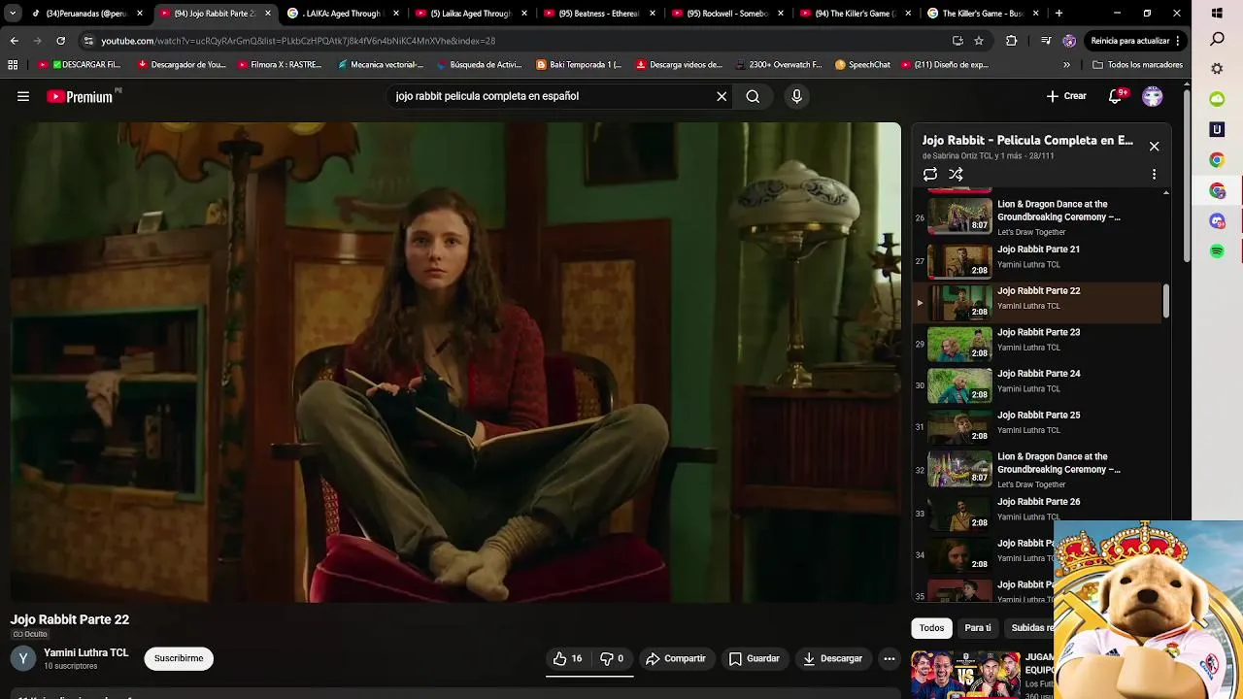Clear the search box text
Screen dimensions: 1243x699
pyautogui.click(x=722, y=96)
